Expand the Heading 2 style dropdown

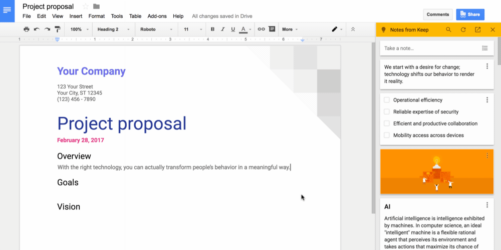[113, 29]
